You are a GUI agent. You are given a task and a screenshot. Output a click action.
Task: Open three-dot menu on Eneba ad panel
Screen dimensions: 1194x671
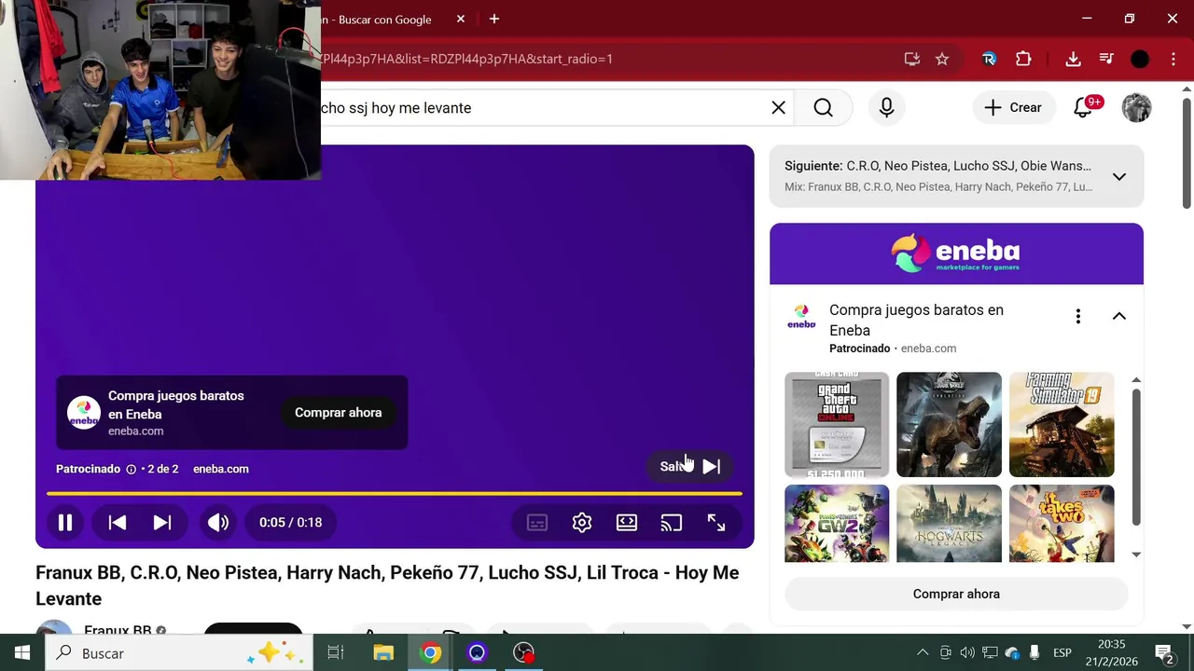(1078, 316)
